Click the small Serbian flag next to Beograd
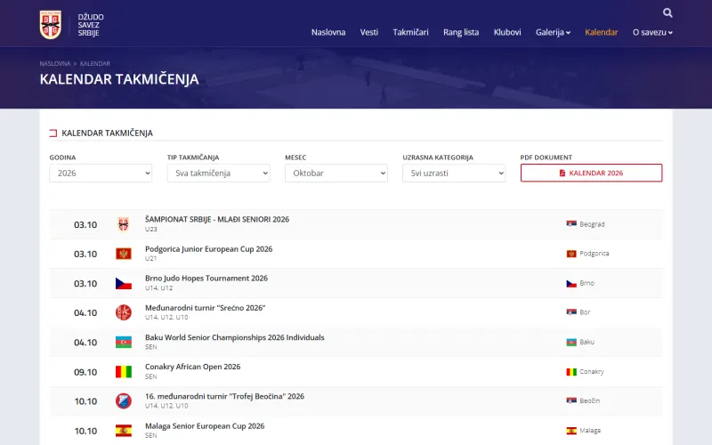The width and height of the screenshot is (712, 445). click(571, 224)
